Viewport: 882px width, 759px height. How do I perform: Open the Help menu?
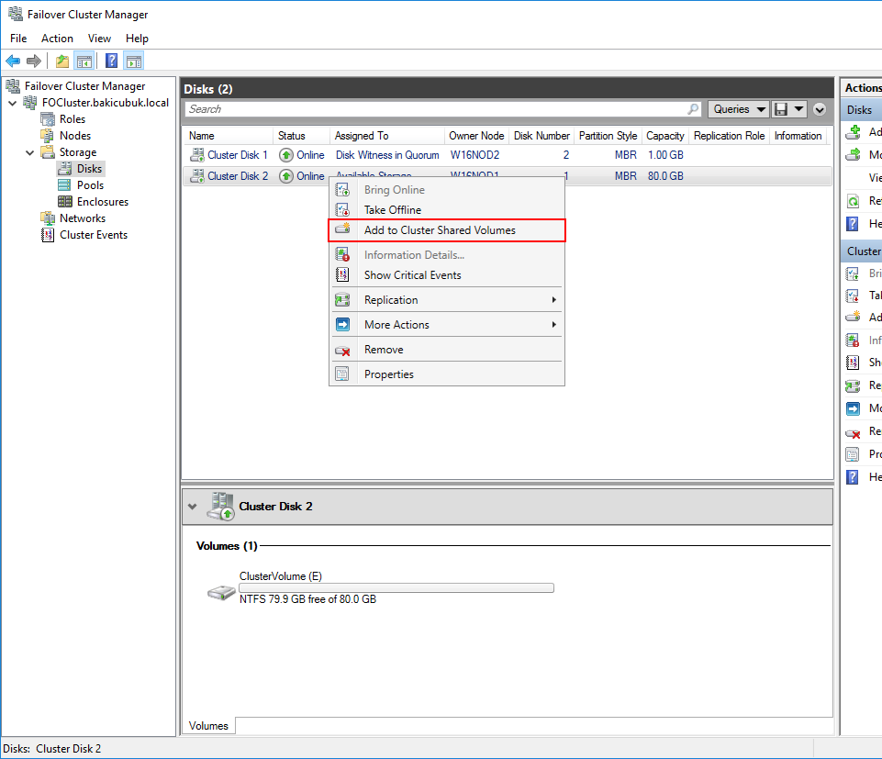[137, 39]
